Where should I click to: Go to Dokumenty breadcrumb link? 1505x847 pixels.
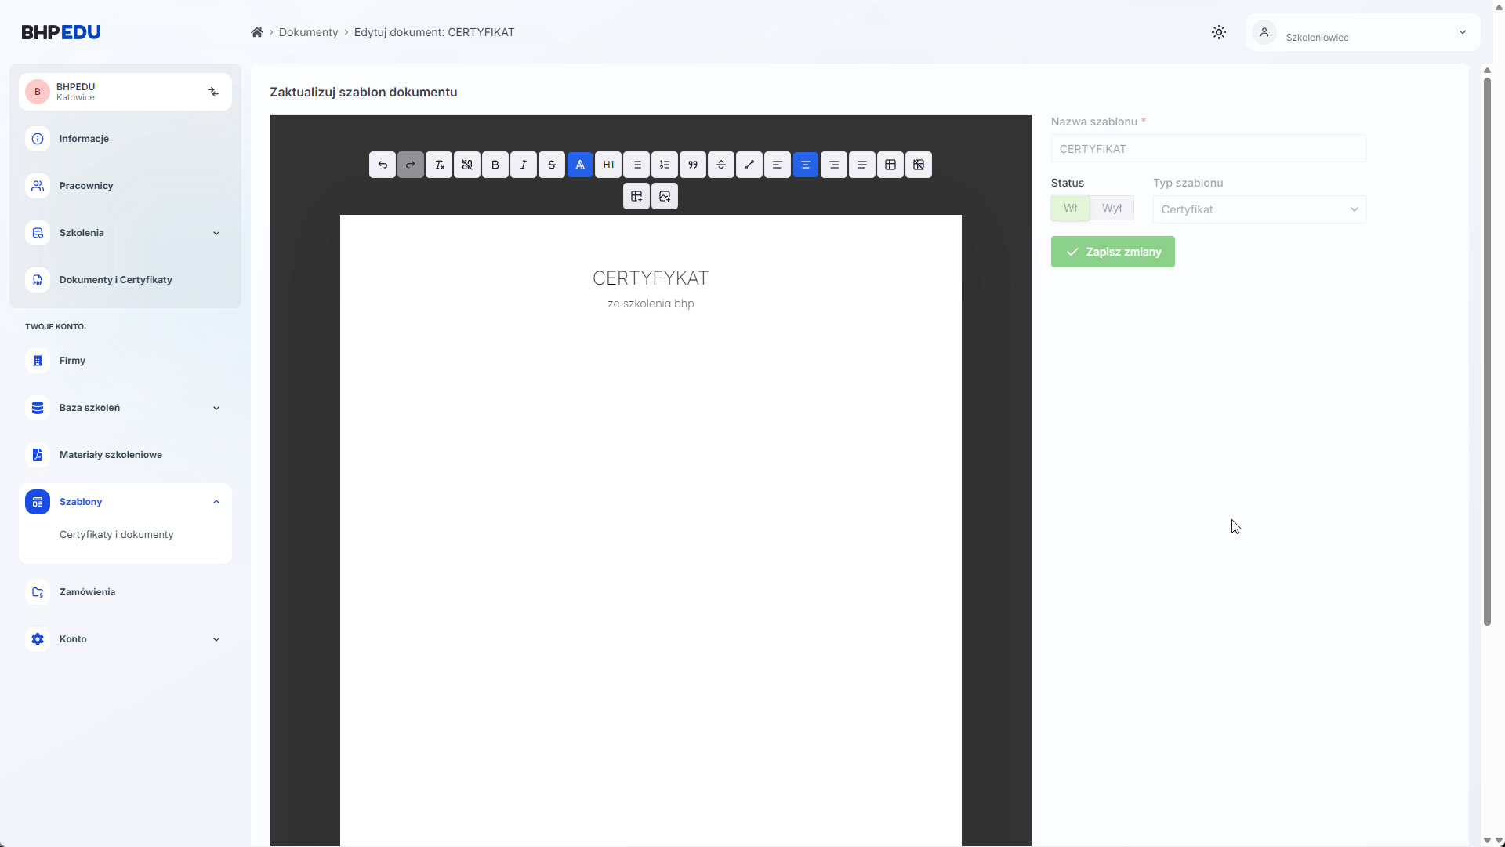[308, 32]
